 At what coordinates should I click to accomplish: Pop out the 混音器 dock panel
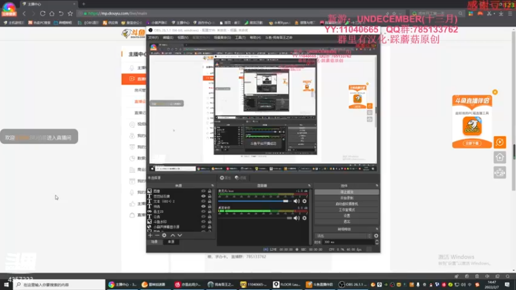click(x=310, y=186)
